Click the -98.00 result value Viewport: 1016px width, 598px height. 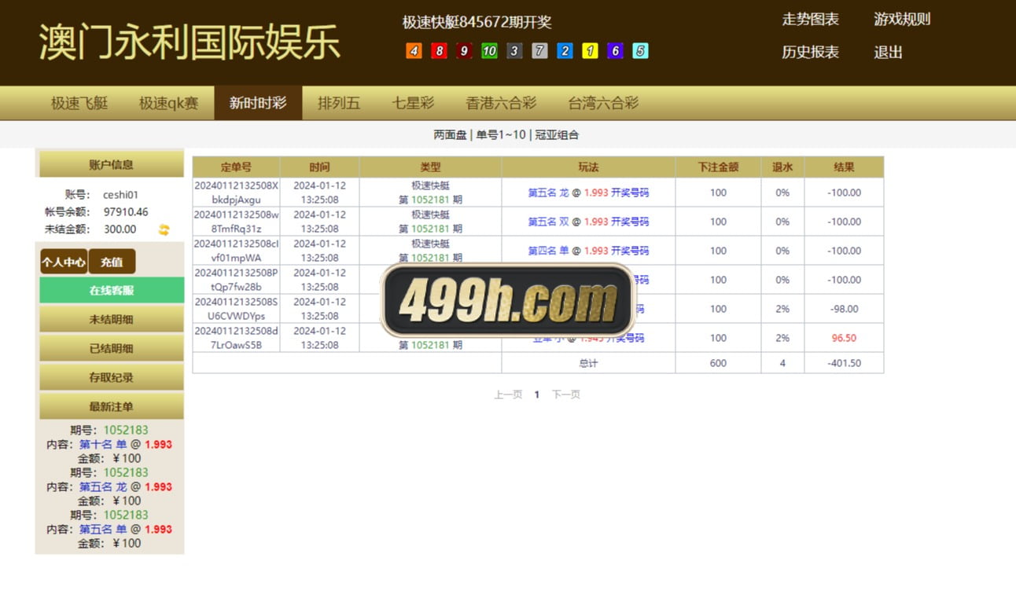coord(844,309)
